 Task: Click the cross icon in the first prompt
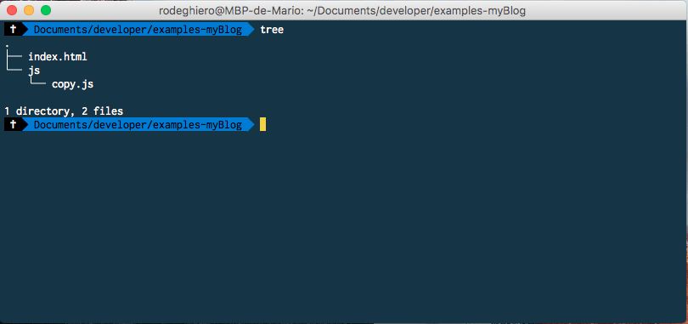[x=13, y=30]
